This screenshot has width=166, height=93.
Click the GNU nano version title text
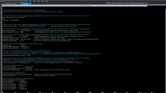tap(9, 6)
